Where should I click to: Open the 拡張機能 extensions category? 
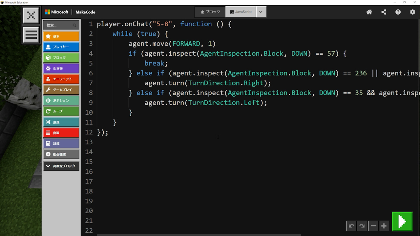point(61,154)
